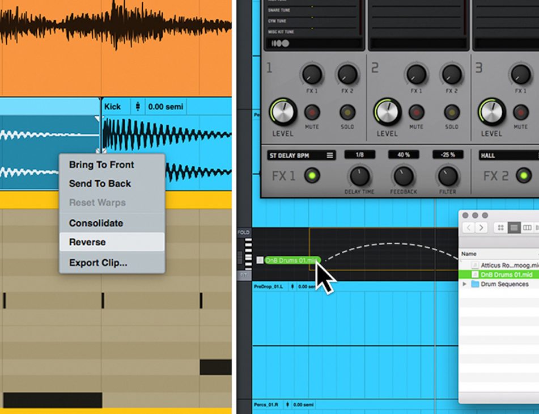Open the 1/8 delay time selector
This screenshot has height=414, width=539.
pyautogui.click(x=360, y=155)
